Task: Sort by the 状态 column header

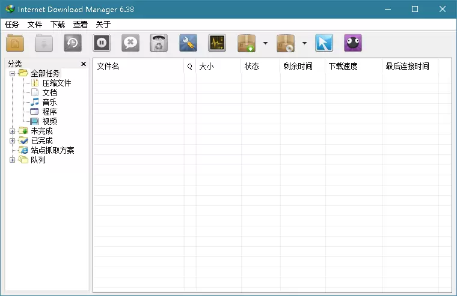Action: pos(261,67)
